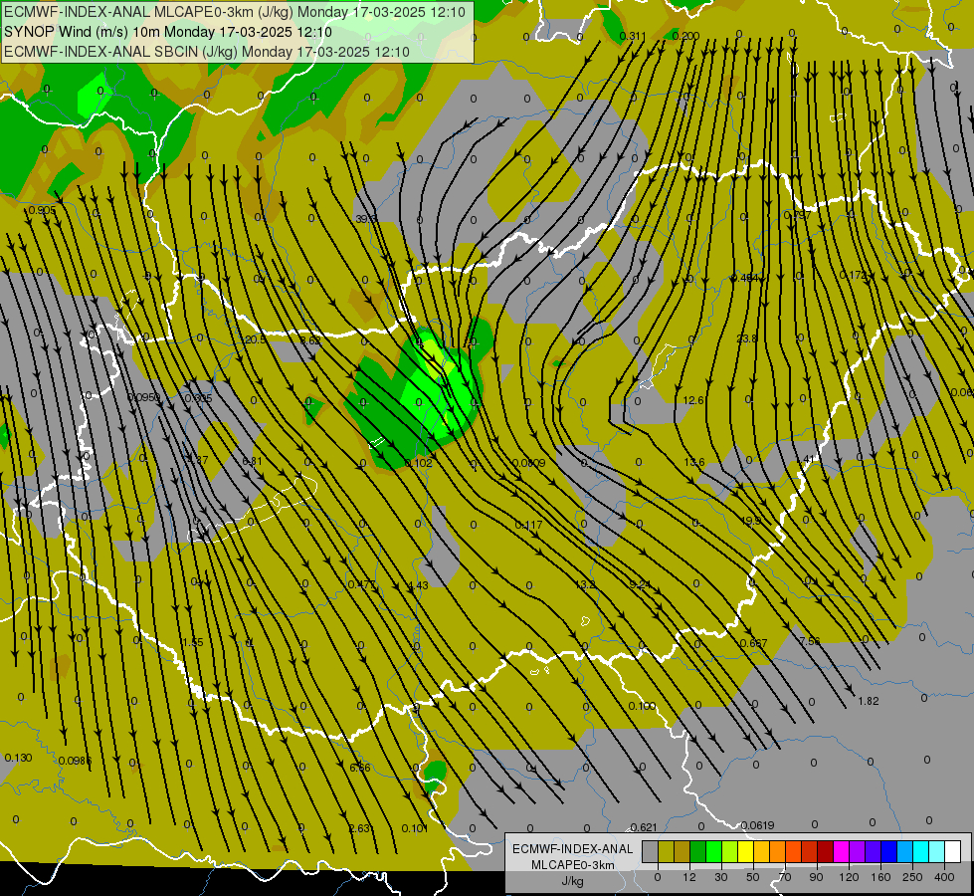This screenshot has width=974, height=896.
Task: Click the SYNOP Wind title line
Action: pyautogui.click(x=168, y=32)
